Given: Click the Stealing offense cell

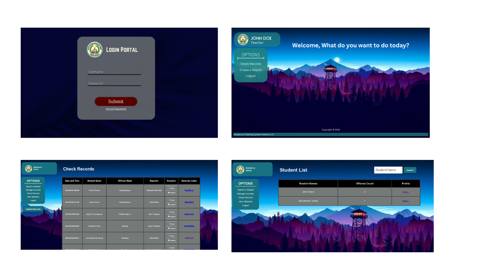Looking at the screenshot, I should (x=125, y=226).
